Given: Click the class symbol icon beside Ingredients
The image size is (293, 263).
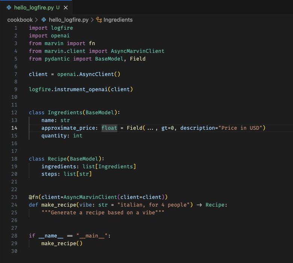Looking at the screenshot, I should pyautogui.click(x=99, y=20).
